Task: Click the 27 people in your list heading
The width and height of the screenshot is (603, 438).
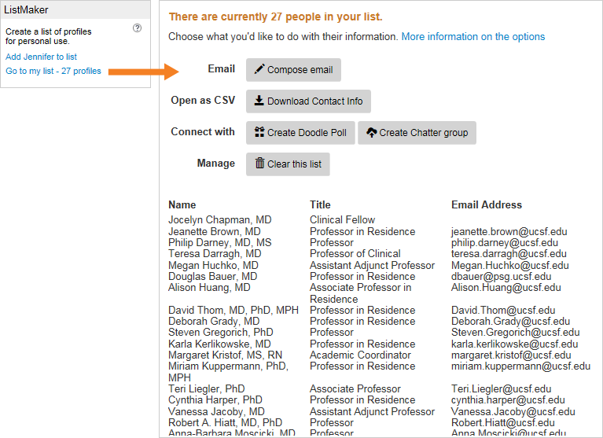Action: point(275,17)
